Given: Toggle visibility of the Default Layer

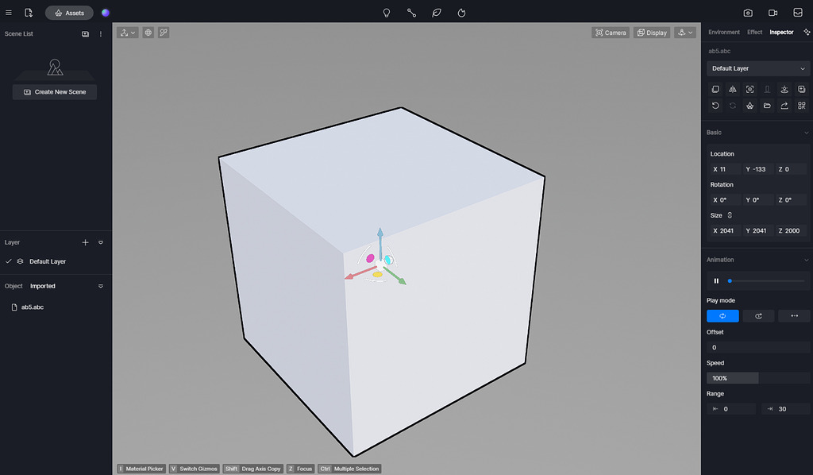Looking at the screenshot, I should coord(19,261).
